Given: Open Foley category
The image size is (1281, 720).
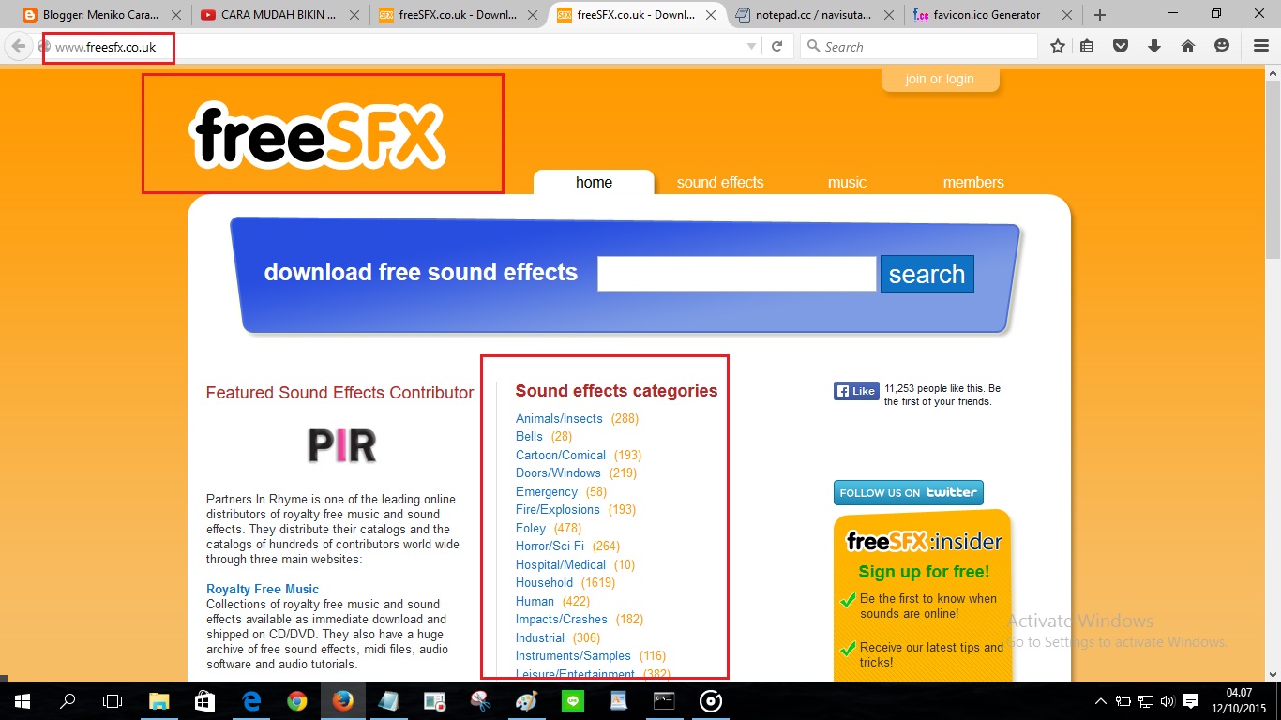Looking at the screenshot, I should tap(531, 528).
